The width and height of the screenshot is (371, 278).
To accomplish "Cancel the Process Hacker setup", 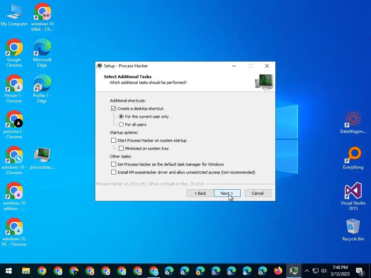I will (x=258, y=193).
